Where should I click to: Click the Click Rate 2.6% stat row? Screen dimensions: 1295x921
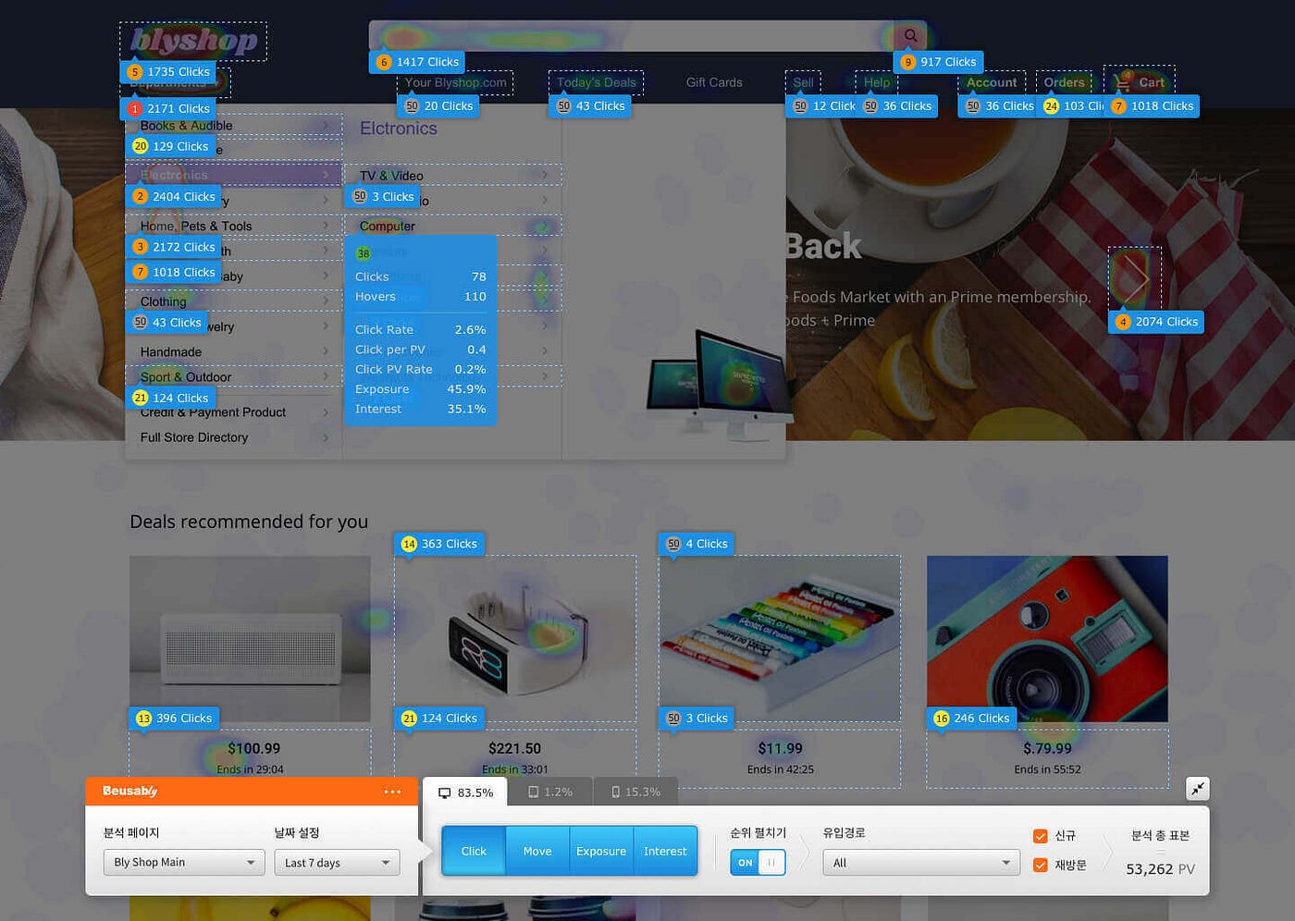[420, 329]
